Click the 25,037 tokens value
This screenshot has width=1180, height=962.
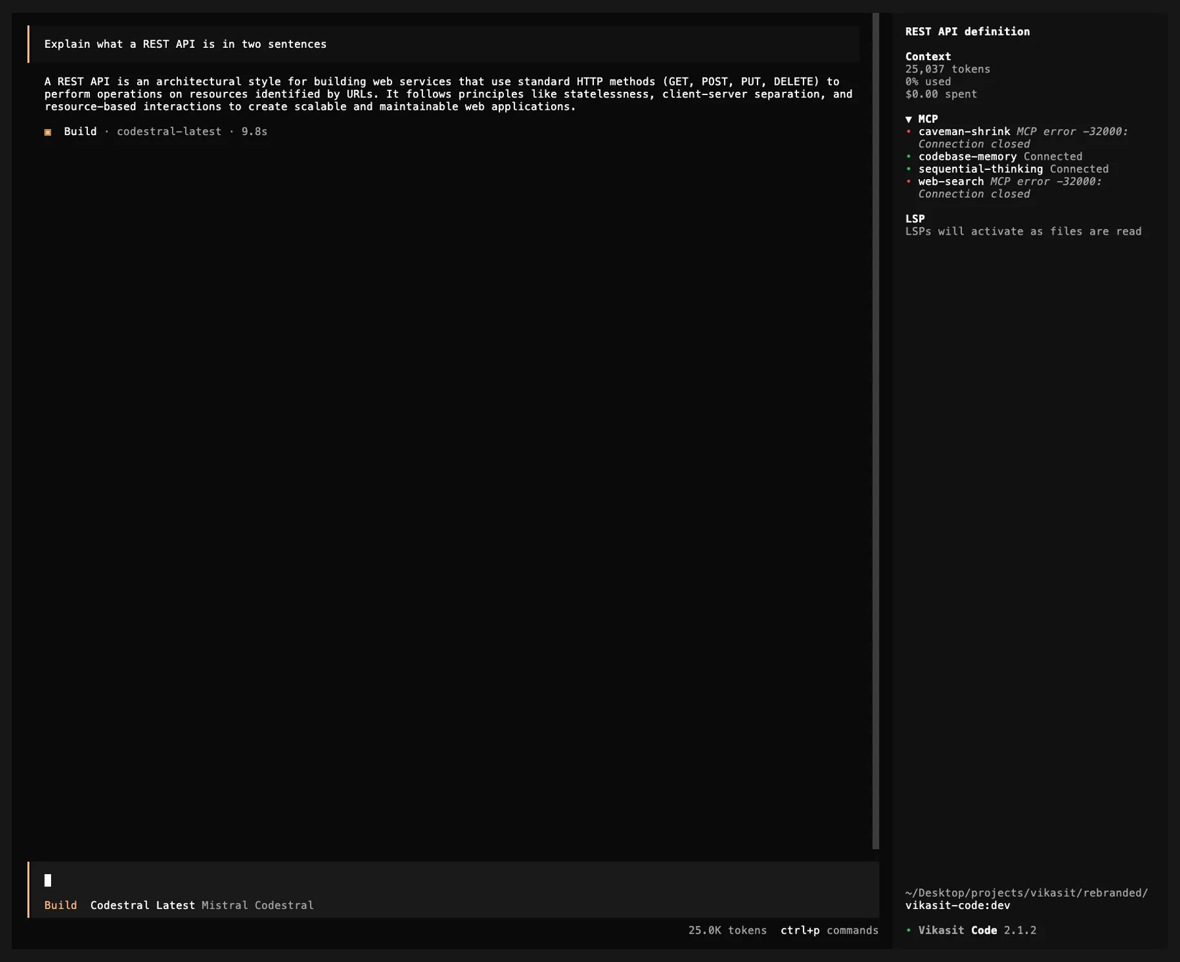(947, 69)
